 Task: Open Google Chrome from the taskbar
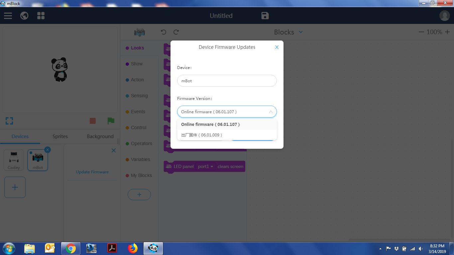(70, 248)
